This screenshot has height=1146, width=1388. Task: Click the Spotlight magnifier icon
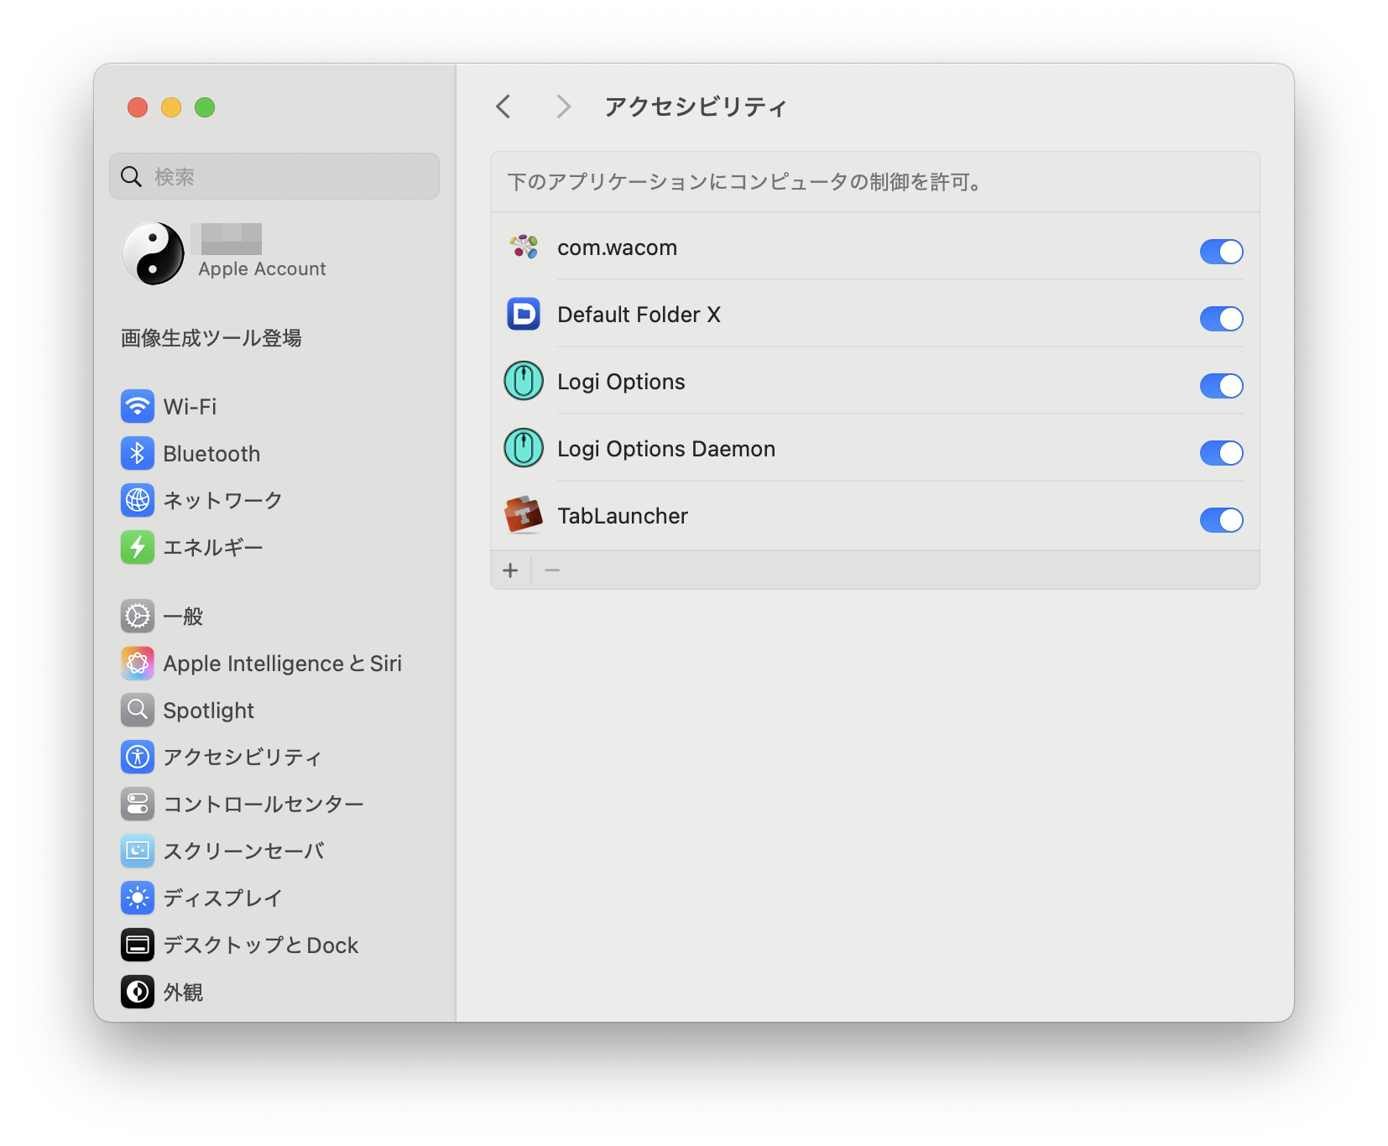point(138,711)
